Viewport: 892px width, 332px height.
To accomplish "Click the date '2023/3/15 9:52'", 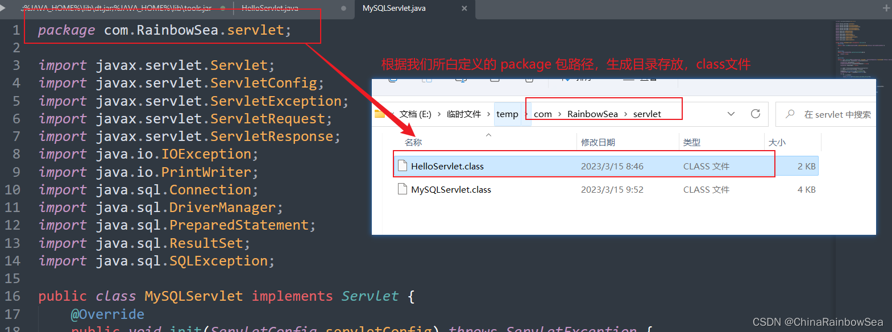I will point(612,189).
